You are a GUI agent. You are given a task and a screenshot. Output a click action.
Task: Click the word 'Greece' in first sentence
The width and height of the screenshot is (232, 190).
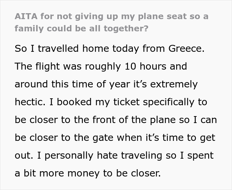tap(187, 48)
